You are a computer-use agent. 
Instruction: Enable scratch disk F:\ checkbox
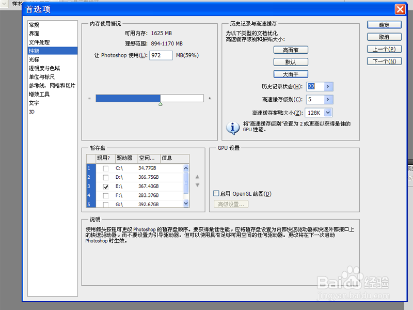(x=106, y=196)
